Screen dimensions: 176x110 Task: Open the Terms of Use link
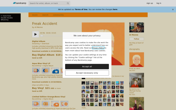click(x=81, y=9)
